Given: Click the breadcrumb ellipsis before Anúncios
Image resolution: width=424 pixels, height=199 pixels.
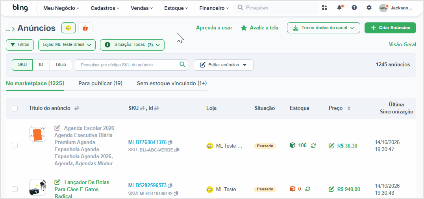Looking at the screenshot, I should (x=8, y=29).
